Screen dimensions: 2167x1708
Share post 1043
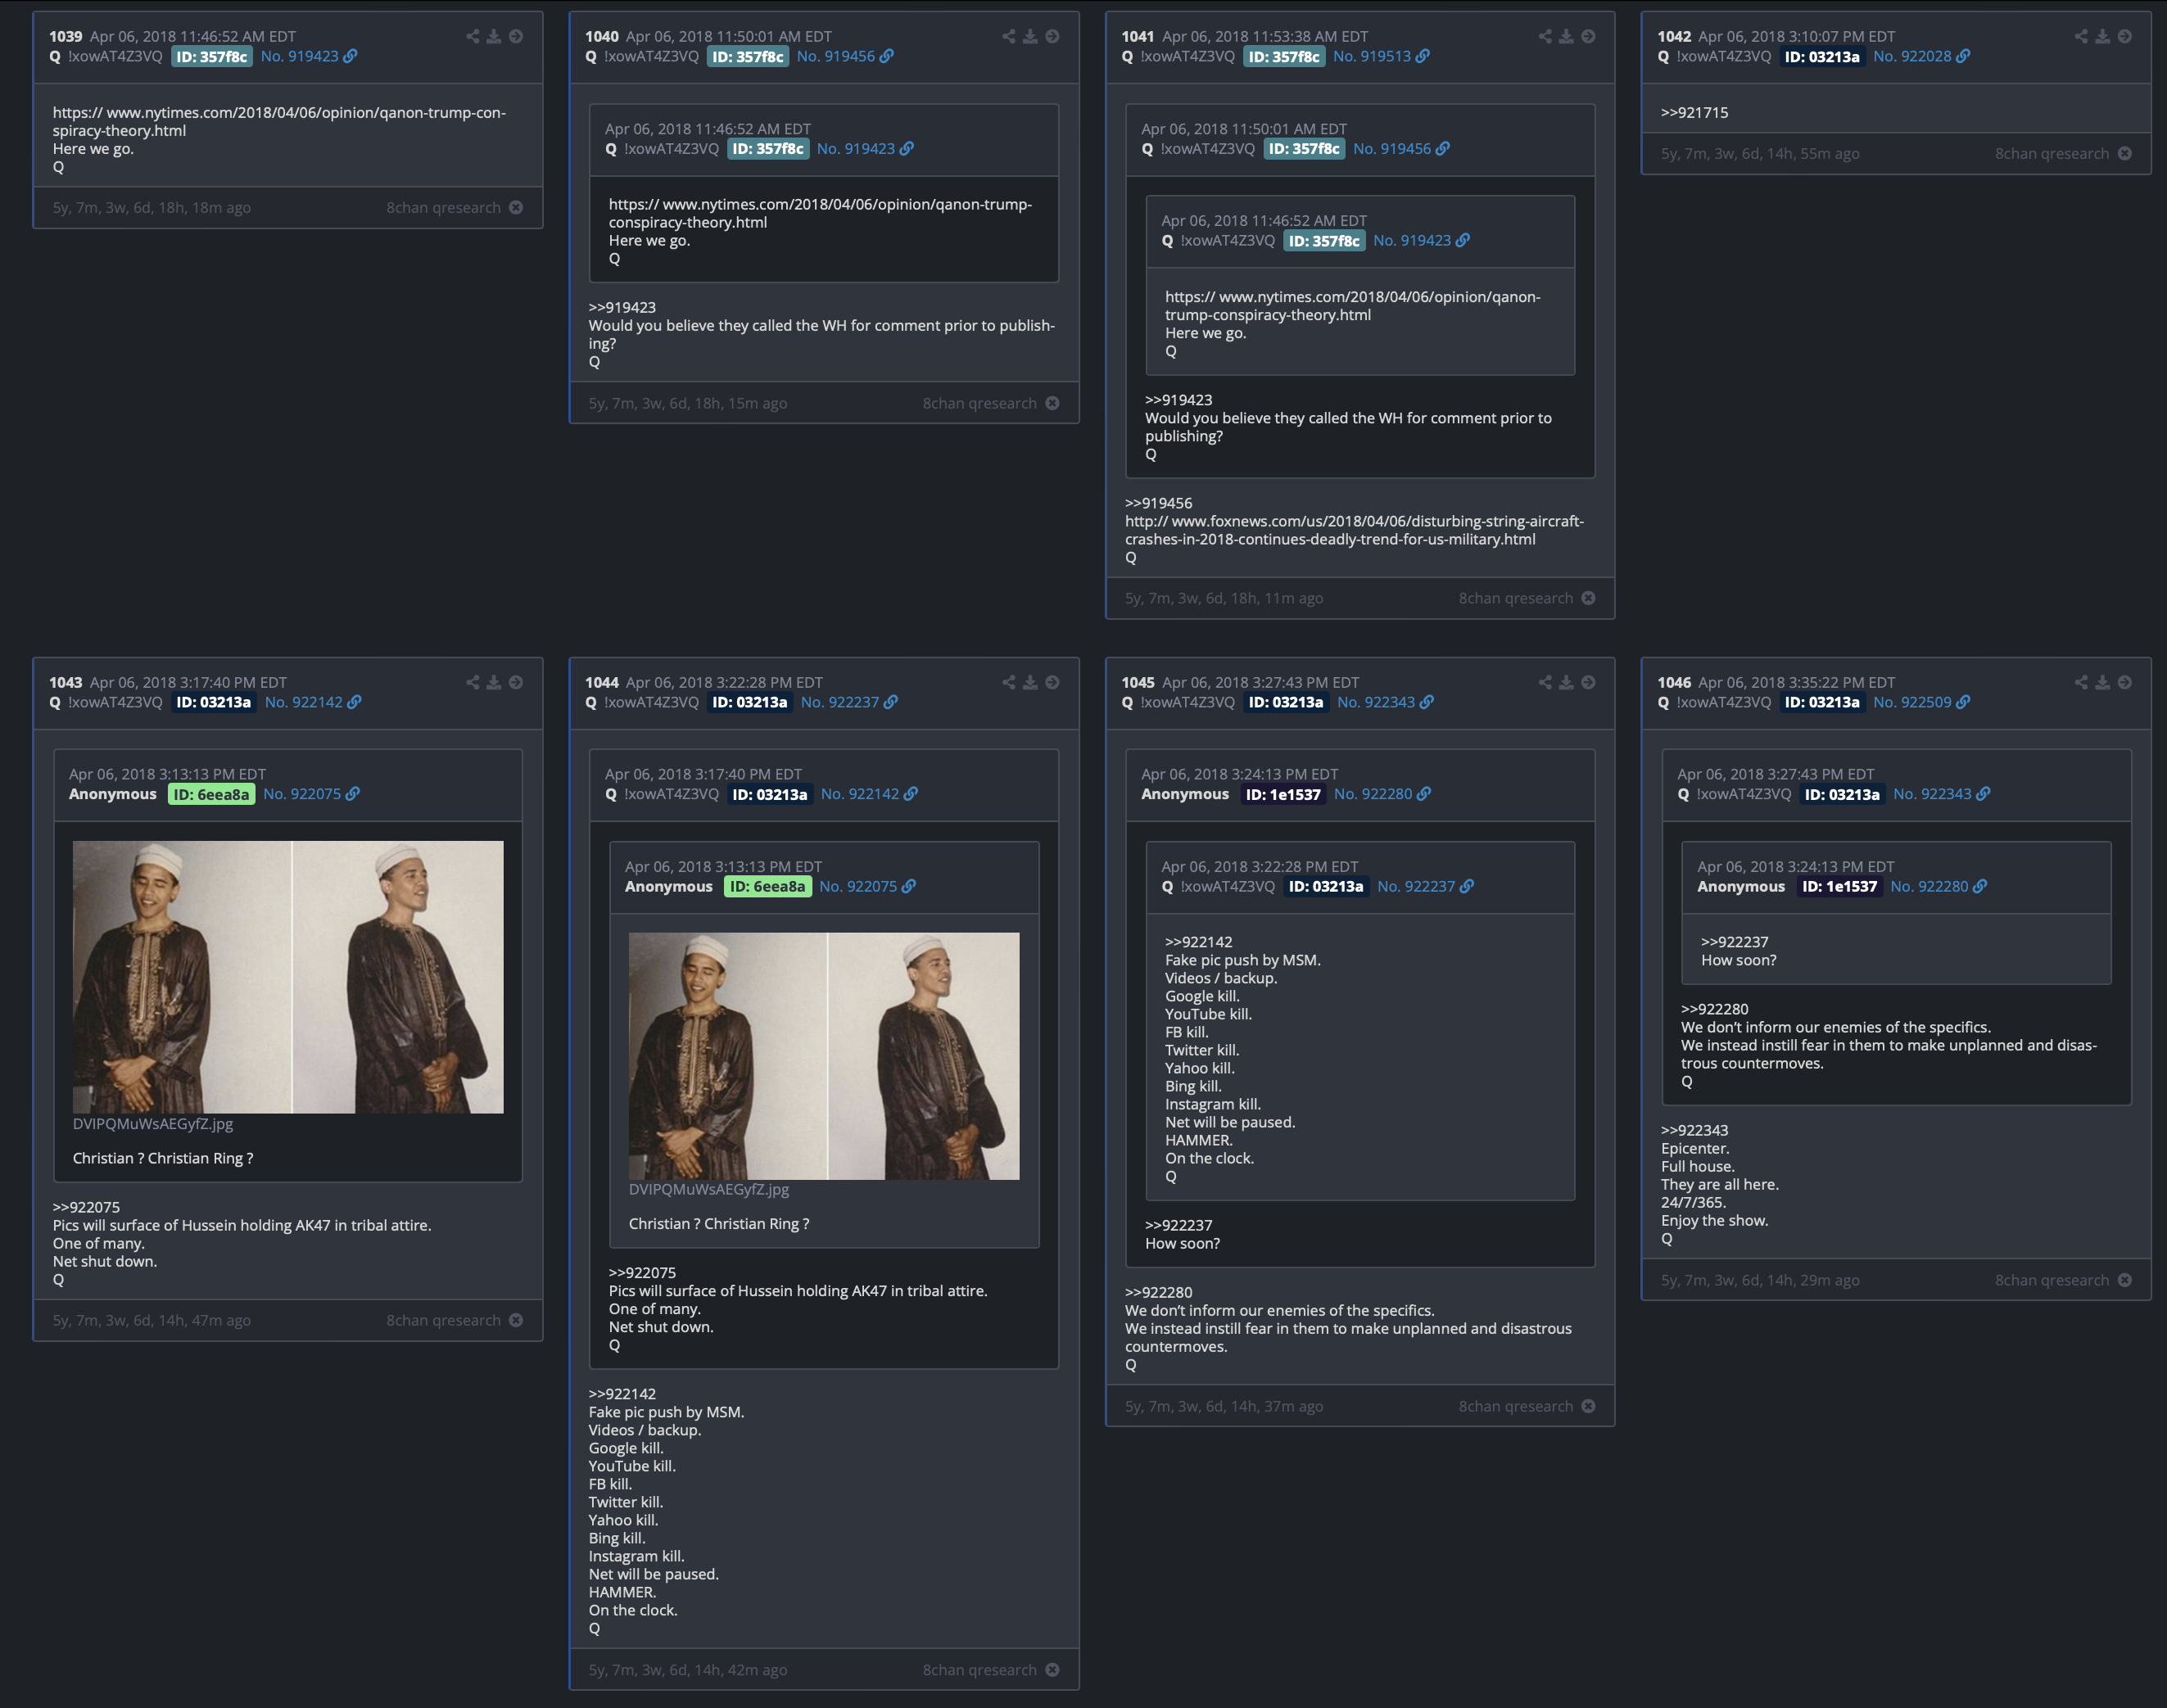pyautogui.click(x=472, y=682)
